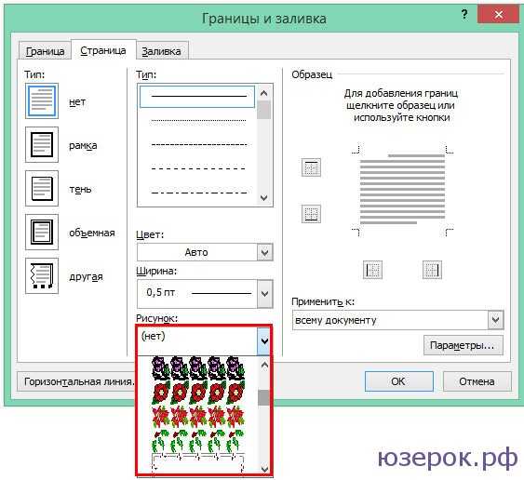The height and width of the screenshot is (480, 524).
Task: Select the 'объемная' 3-D border icon
Action: (x=42, y=233)
